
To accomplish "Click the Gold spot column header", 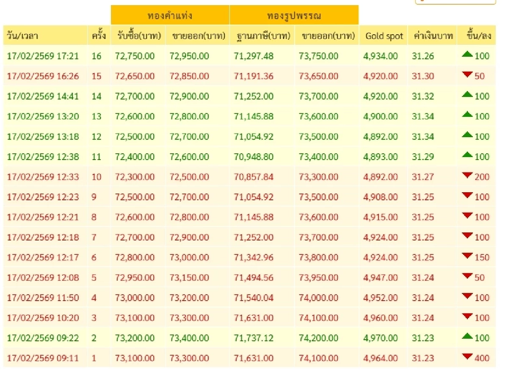I will tap(384, 36).
